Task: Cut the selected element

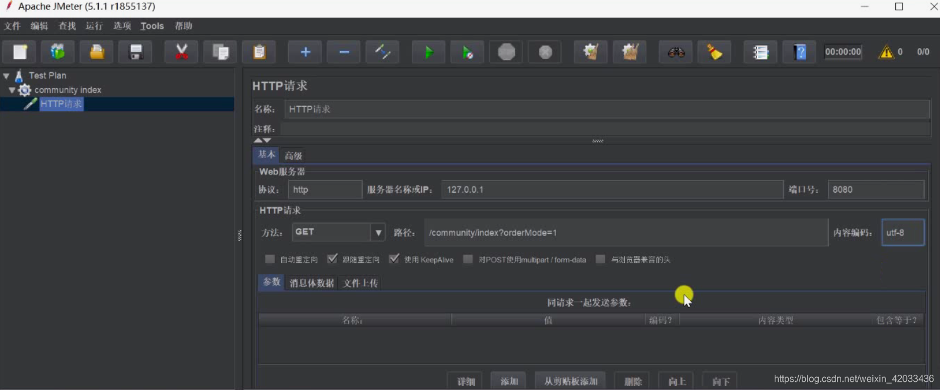Action: click(182, 52)
